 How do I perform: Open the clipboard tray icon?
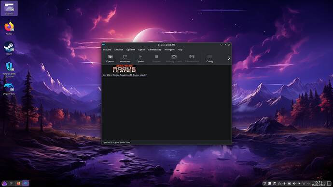click(275, 184)
